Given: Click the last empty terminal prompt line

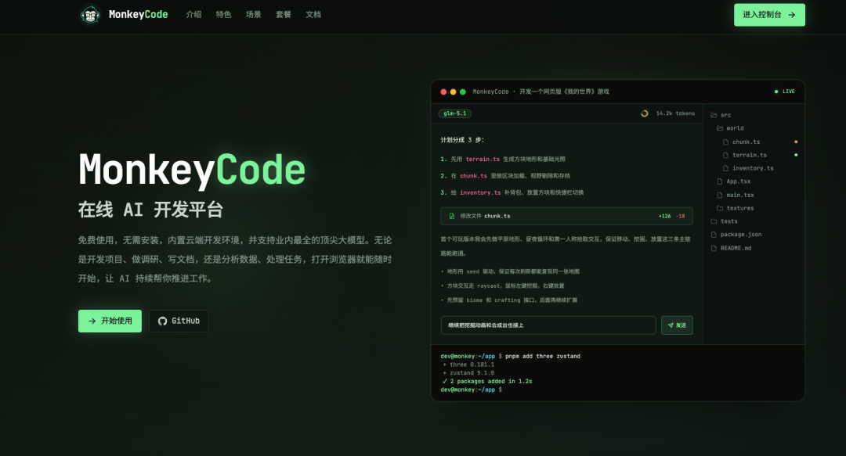Looking at the screenshot, I should point(471,390).
